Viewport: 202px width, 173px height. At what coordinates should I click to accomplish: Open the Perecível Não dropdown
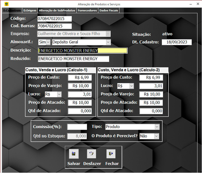pos(157,136)
